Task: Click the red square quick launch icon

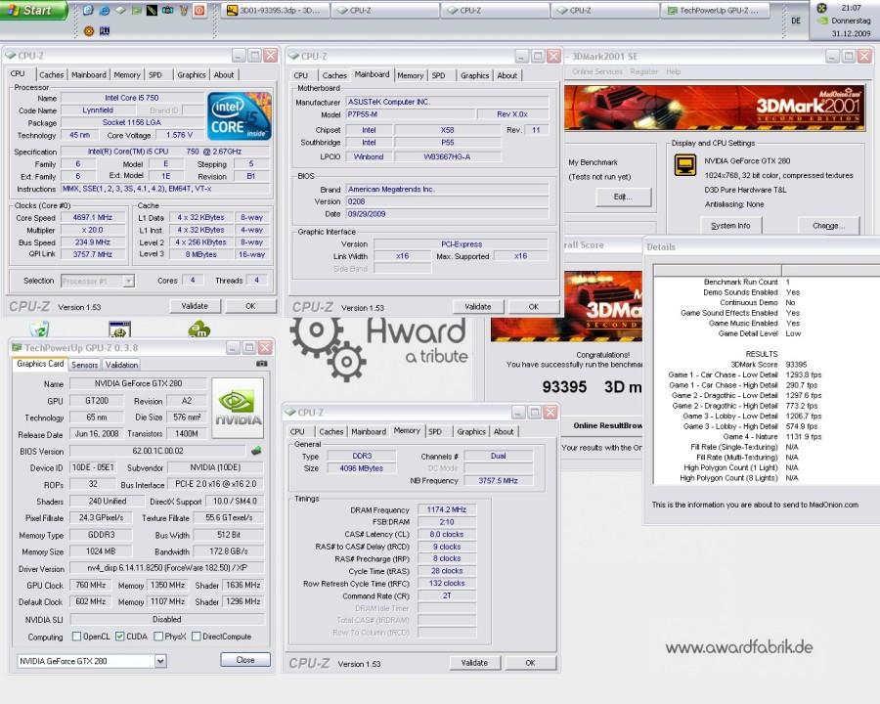Action: 199,10
